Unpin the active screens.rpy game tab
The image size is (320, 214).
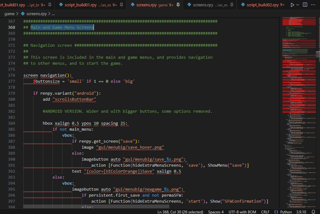[x=178, y=5]
